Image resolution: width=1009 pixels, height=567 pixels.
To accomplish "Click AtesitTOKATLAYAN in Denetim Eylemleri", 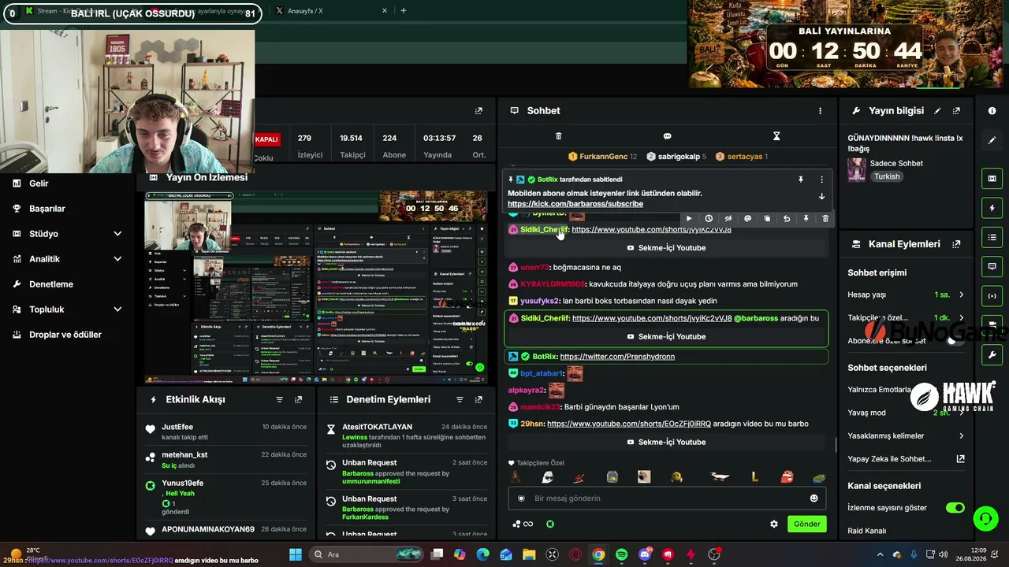I will coord(377,427).
